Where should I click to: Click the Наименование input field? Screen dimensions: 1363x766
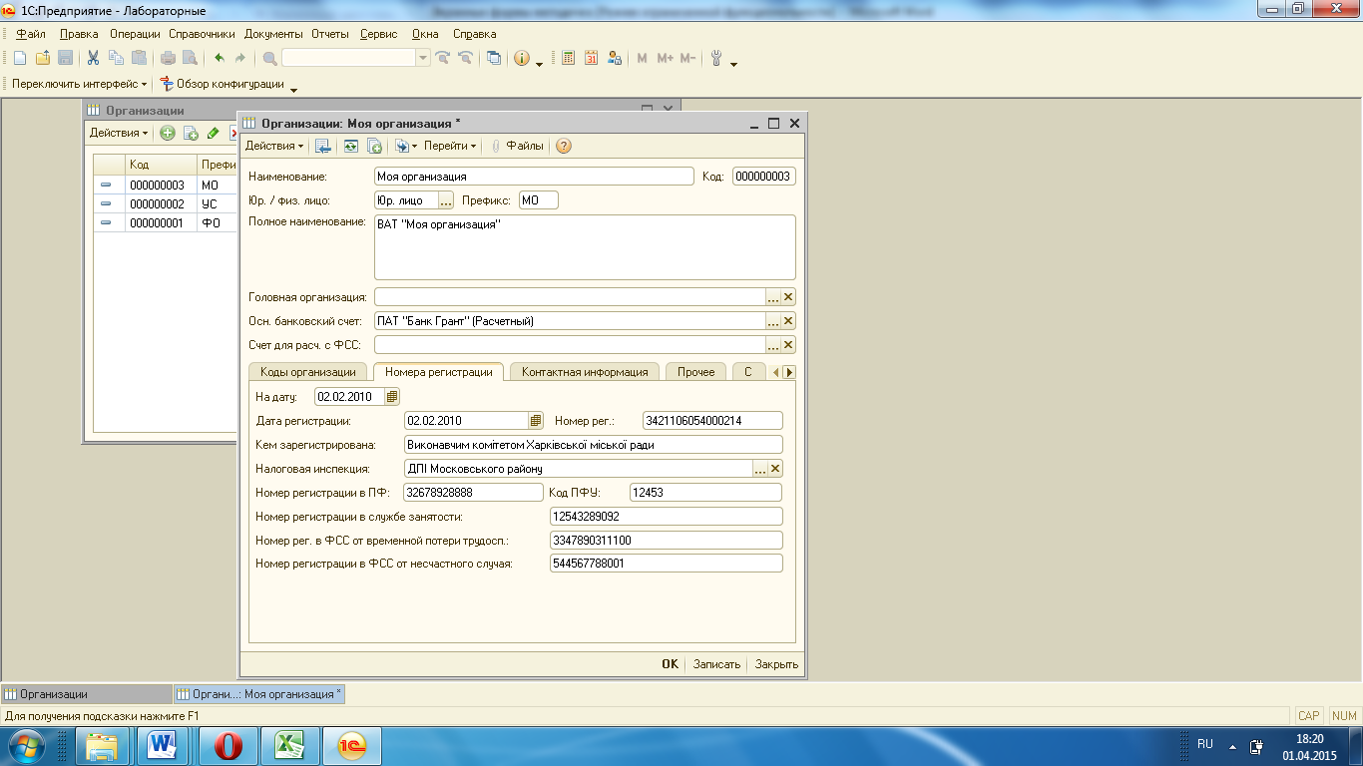coord(534,177)
